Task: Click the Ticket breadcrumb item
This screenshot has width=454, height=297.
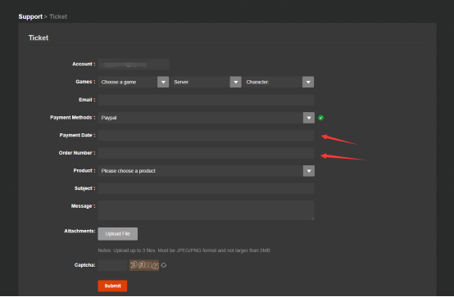Action: point(58,17)
